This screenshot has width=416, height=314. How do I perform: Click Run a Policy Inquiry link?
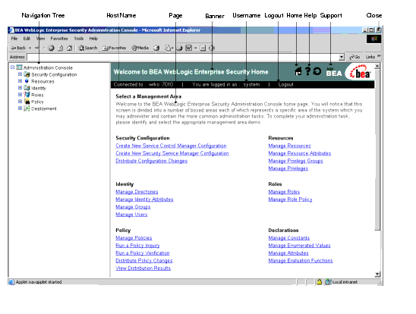tap(137, 246)
